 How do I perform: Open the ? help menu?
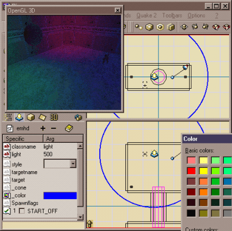[x=217, y=16]
